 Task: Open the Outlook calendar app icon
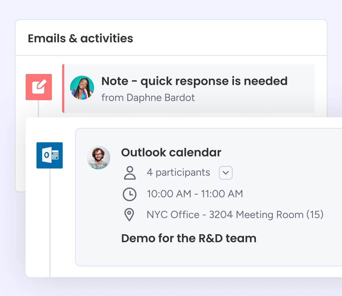tap(50, 155)
